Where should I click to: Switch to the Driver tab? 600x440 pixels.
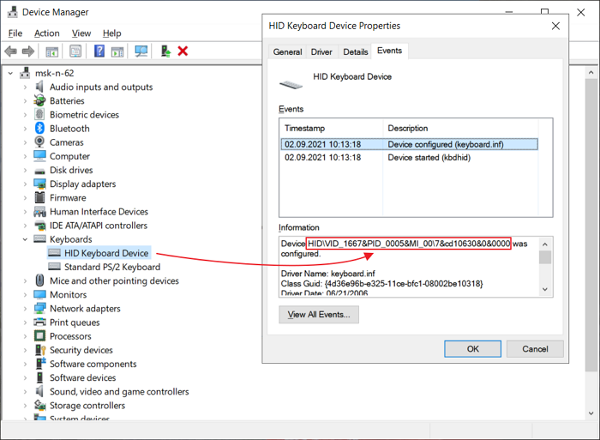pyautogui.click(x=321, y=51)
